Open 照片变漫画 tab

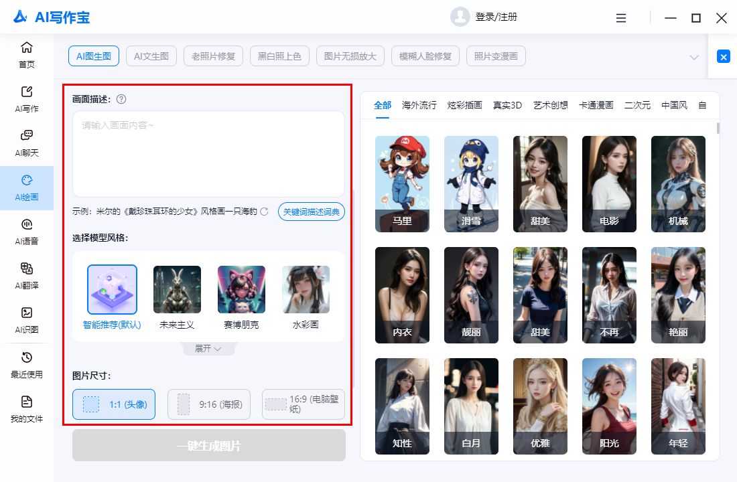coord(496,56)
